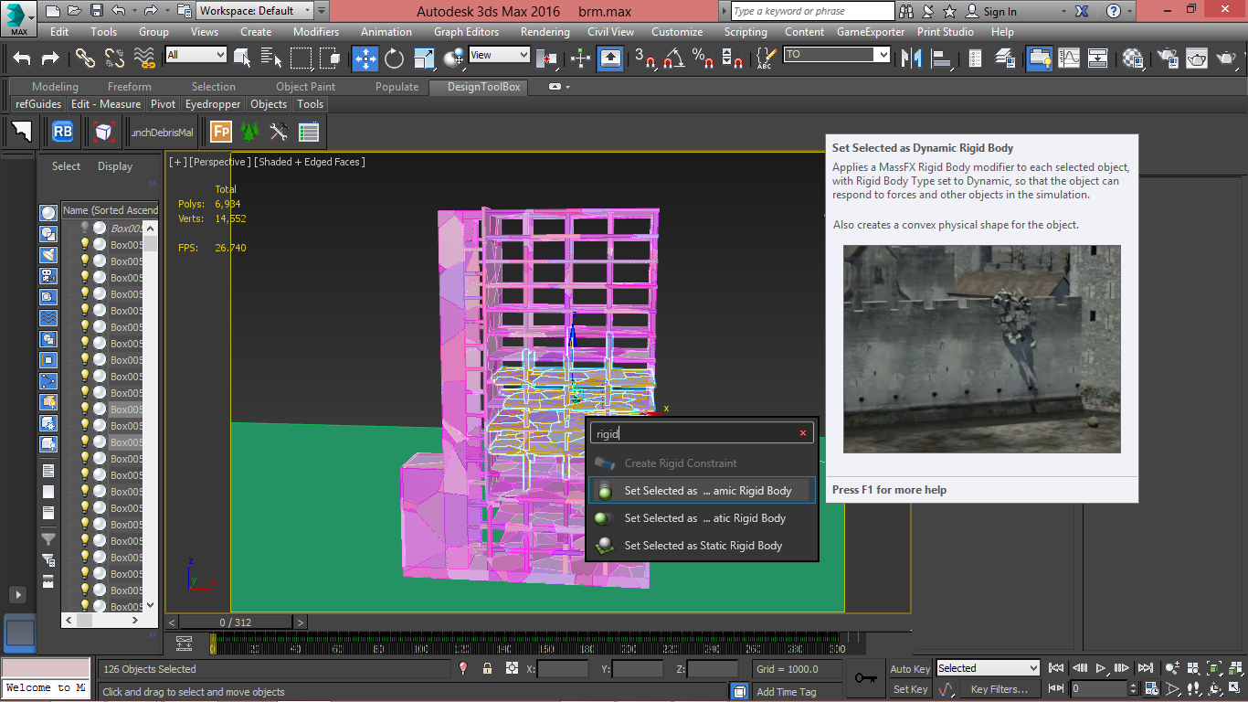
Task: Click the Eyedropper toolbox button
Action: click(x=213, y=104)
